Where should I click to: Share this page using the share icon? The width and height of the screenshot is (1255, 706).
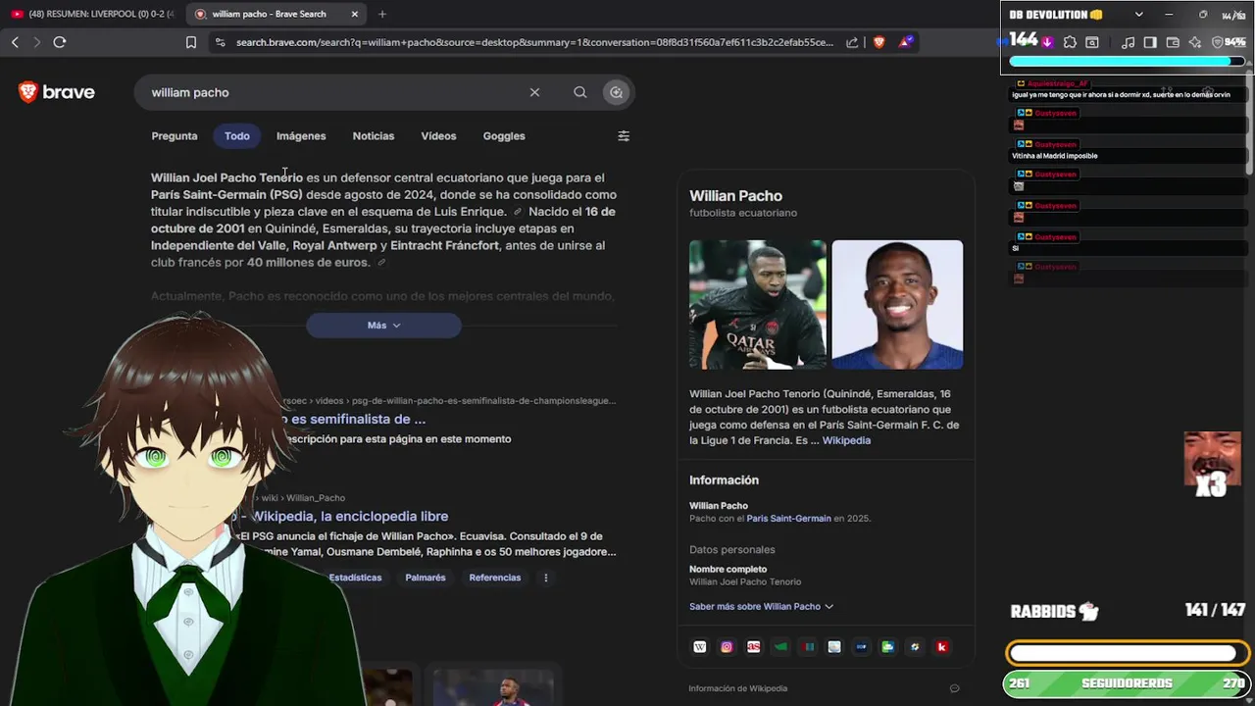pyautogui.click(x=852, y=42)
